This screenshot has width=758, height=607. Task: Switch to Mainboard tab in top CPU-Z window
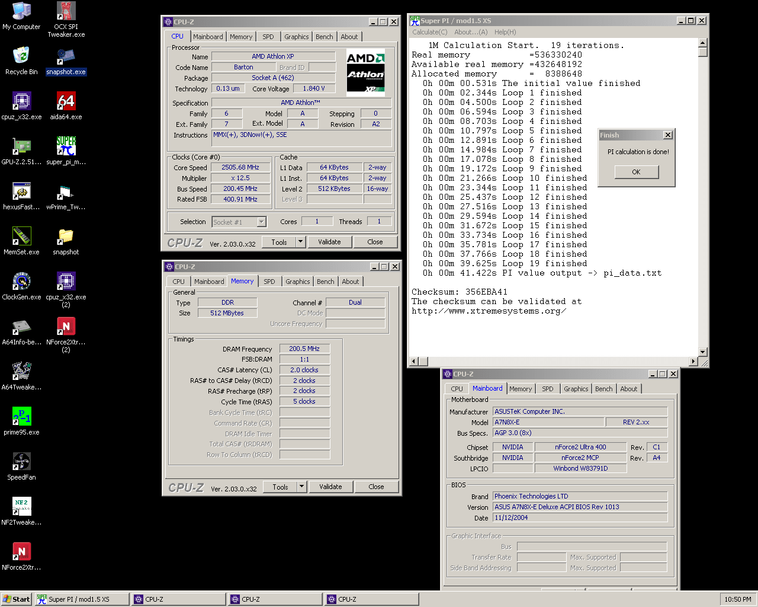[208, 37]
